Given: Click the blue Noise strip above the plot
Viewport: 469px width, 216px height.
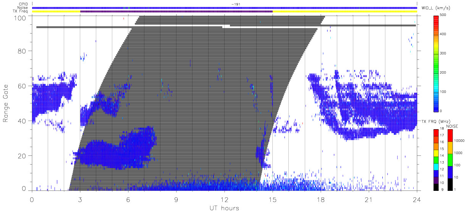Looking at the screenshot, I should pos(224,8).
